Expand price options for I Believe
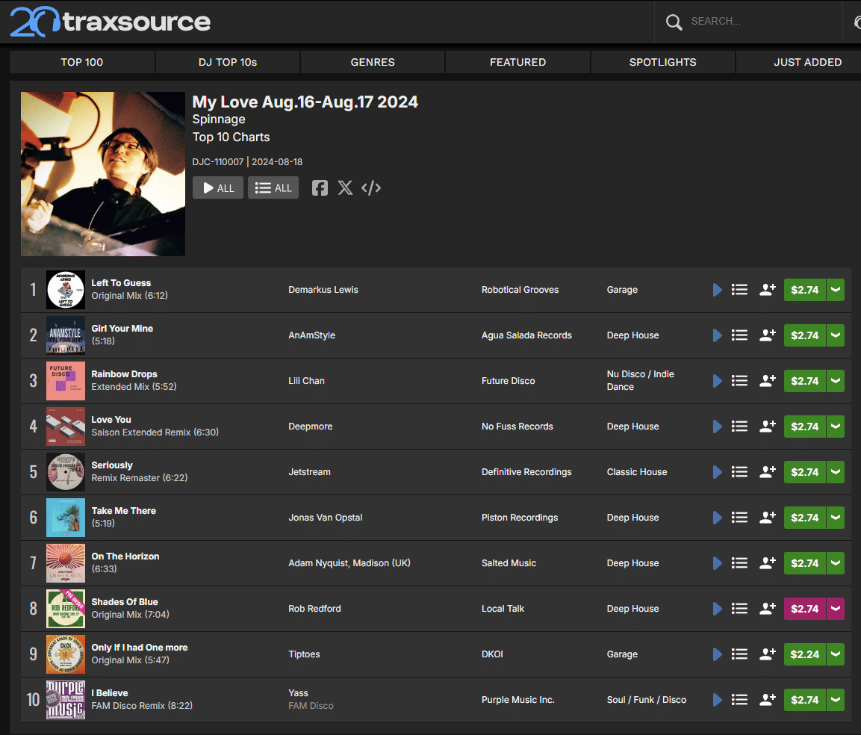The height and width of the screenshot is (735, 861). pyautogui.click(x=836, y=700)
